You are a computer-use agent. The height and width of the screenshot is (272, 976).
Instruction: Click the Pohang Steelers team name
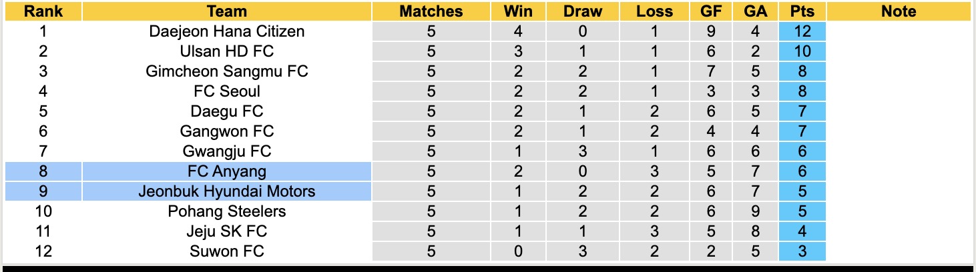point(227,211)
